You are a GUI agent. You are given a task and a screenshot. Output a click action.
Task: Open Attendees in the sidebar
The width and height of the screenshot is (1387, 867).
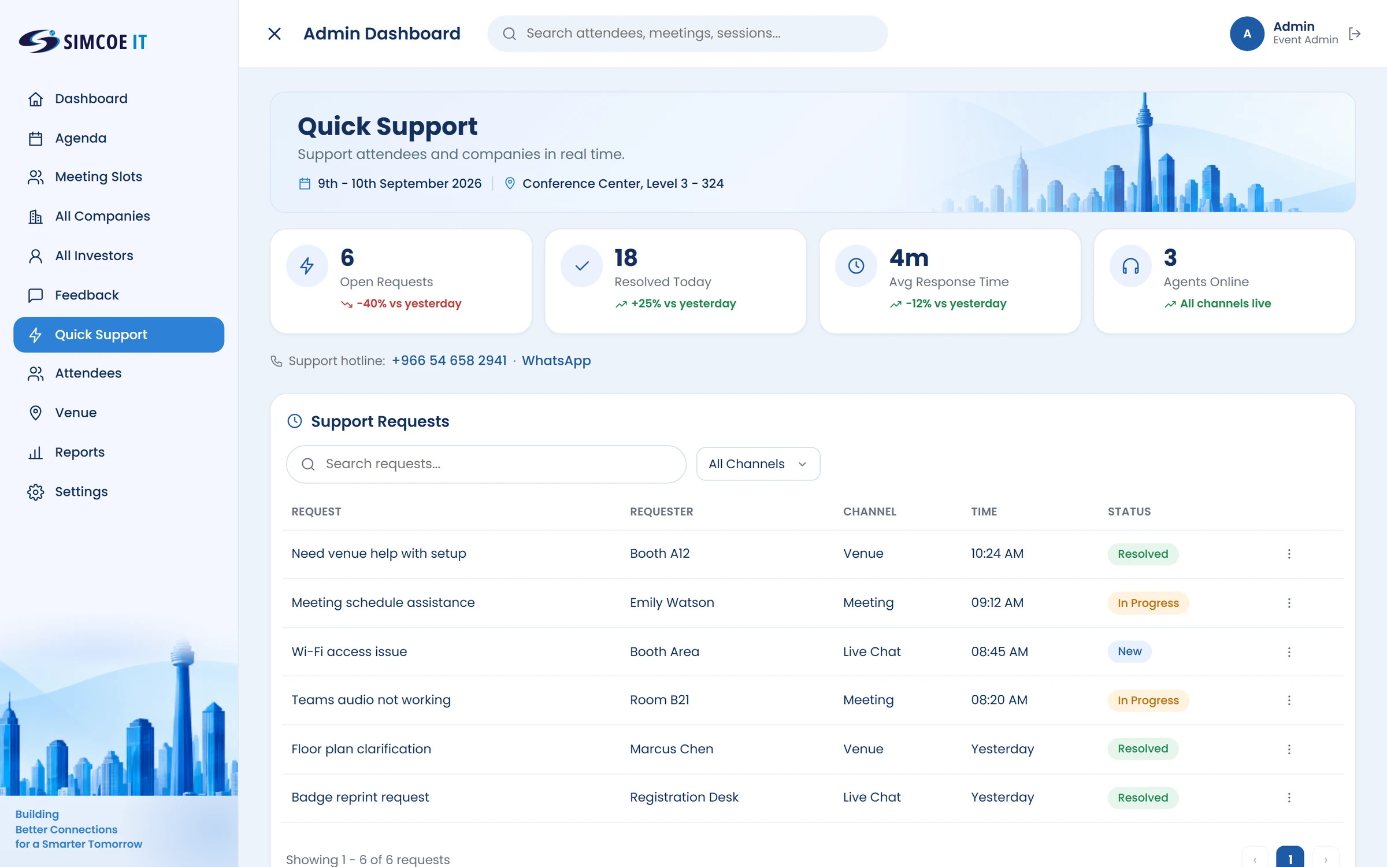[x=118, y=373]
